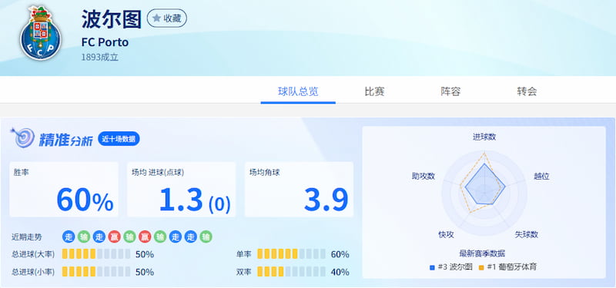Click the target icon beside 精准分析
The height and width of the screenshot is (288, 616).
click(22, 137)
